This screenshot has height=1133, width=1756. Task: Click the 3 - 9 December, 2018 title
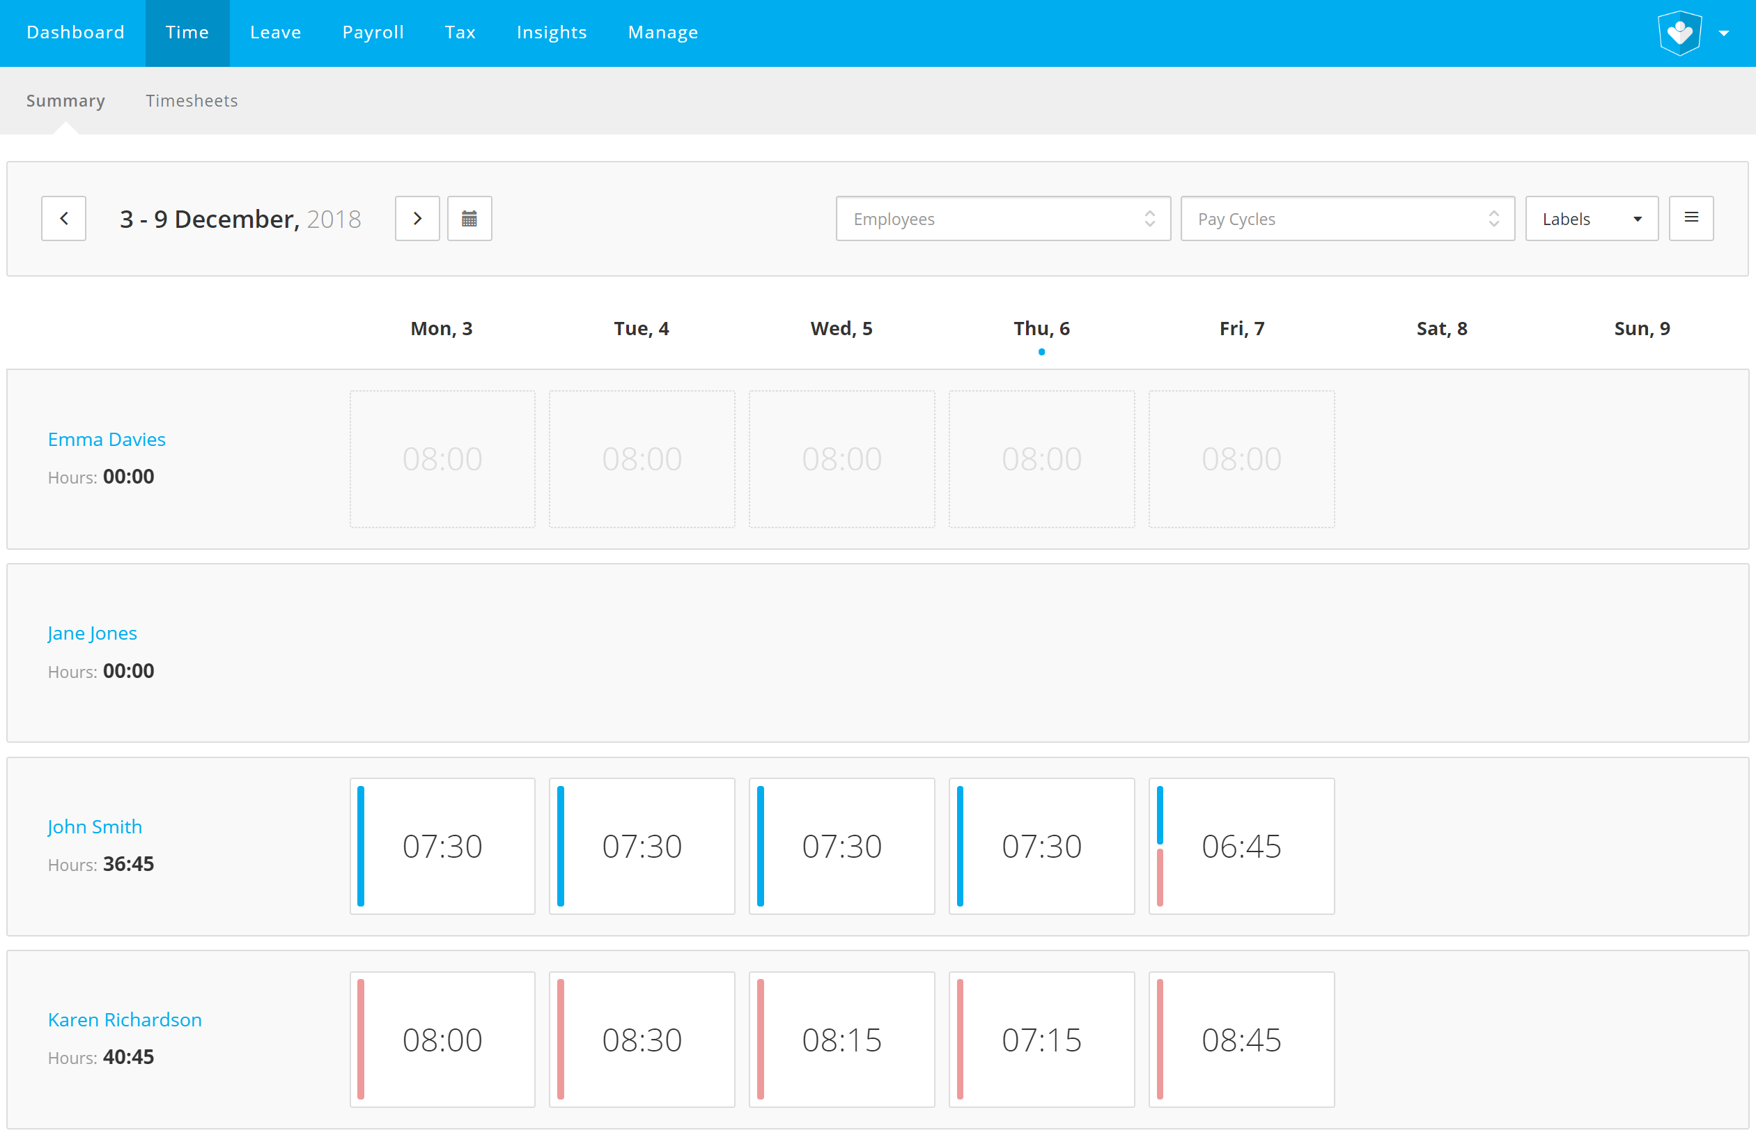(240, 219)
